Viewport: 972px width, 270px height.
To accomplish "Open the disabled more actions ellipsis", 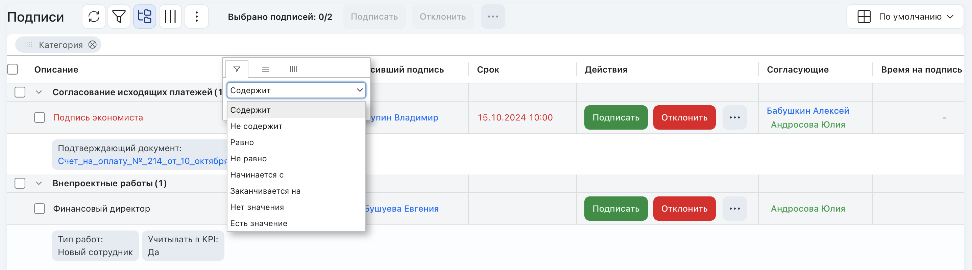I will pos(493,17).
